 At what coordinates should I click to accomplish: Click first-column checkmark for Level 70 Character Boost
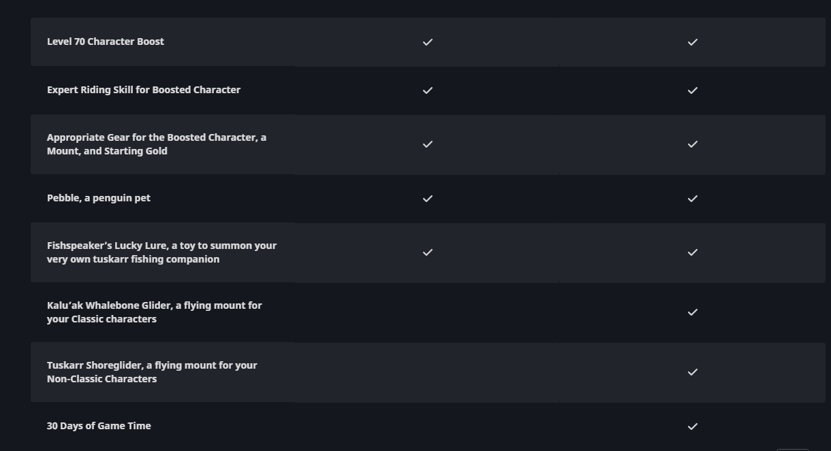(x=428, y=42)
